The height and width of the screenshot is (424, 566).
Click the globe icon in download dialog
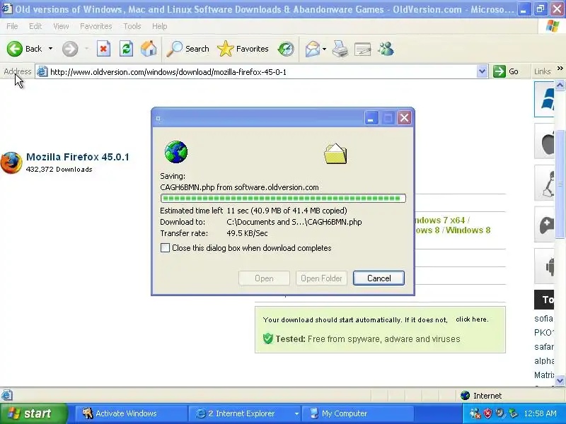click(x=176, y=152)
